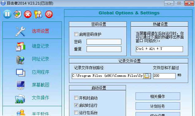Click the red power button icon
Screen dimensions: 195x116
[49, 14]
